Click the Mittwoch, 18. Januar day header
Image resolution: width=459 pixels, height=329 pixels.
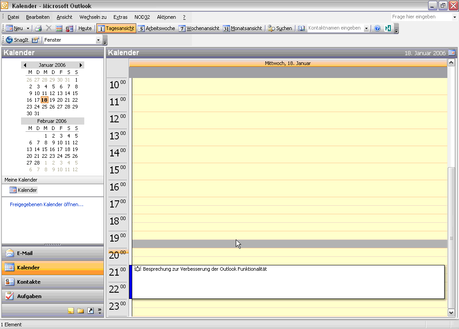288,63
